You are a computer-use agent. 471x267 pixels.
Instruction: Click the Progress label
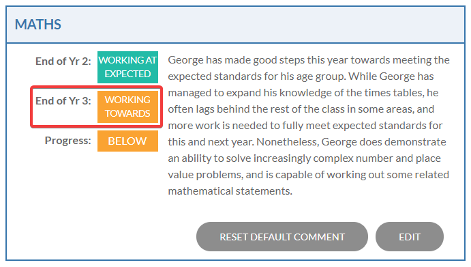point(68,140)
